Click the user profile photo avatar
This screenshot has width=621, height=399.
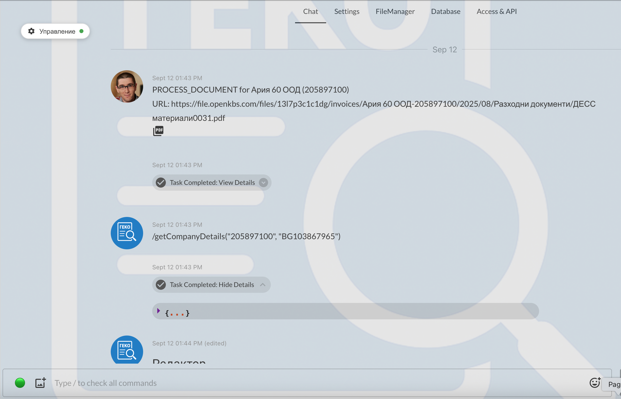tap(127, 86)
